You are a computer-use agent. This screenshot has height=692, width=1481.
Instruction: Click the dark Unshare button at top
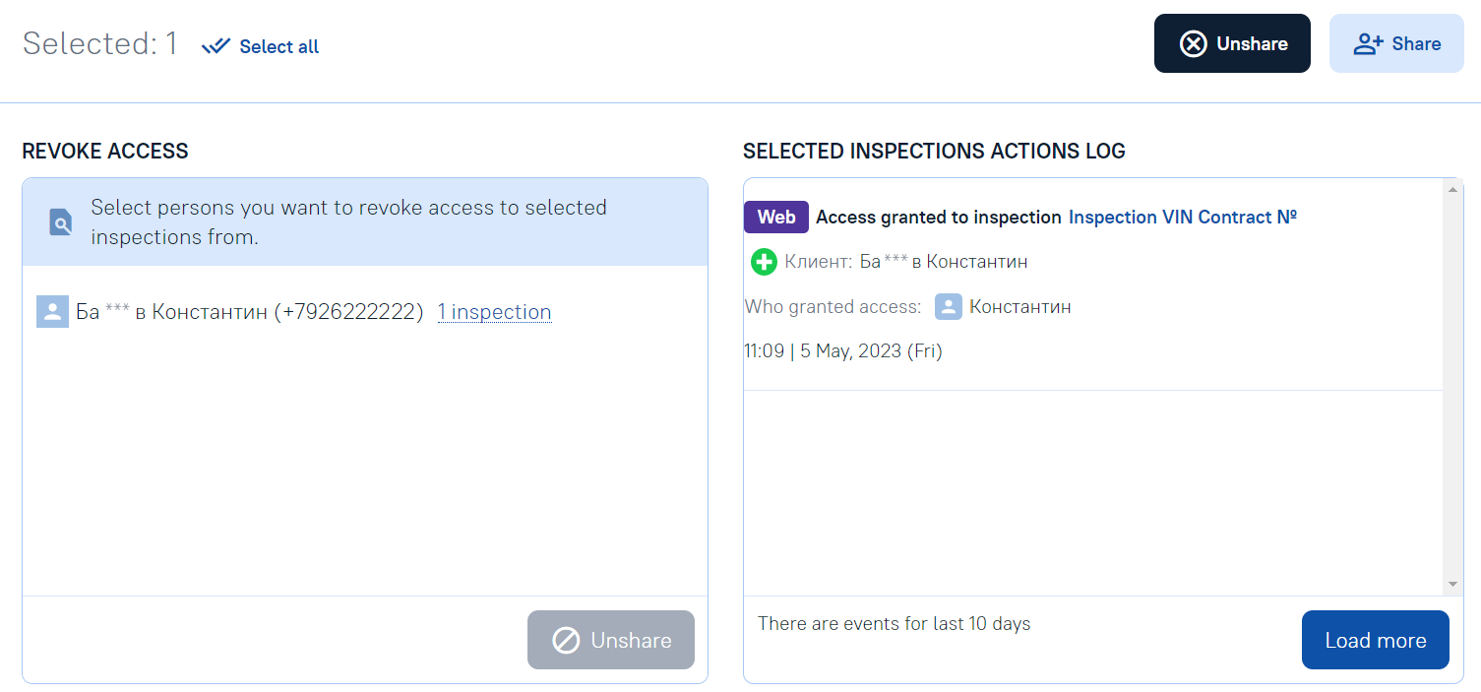click(1232, 43)
